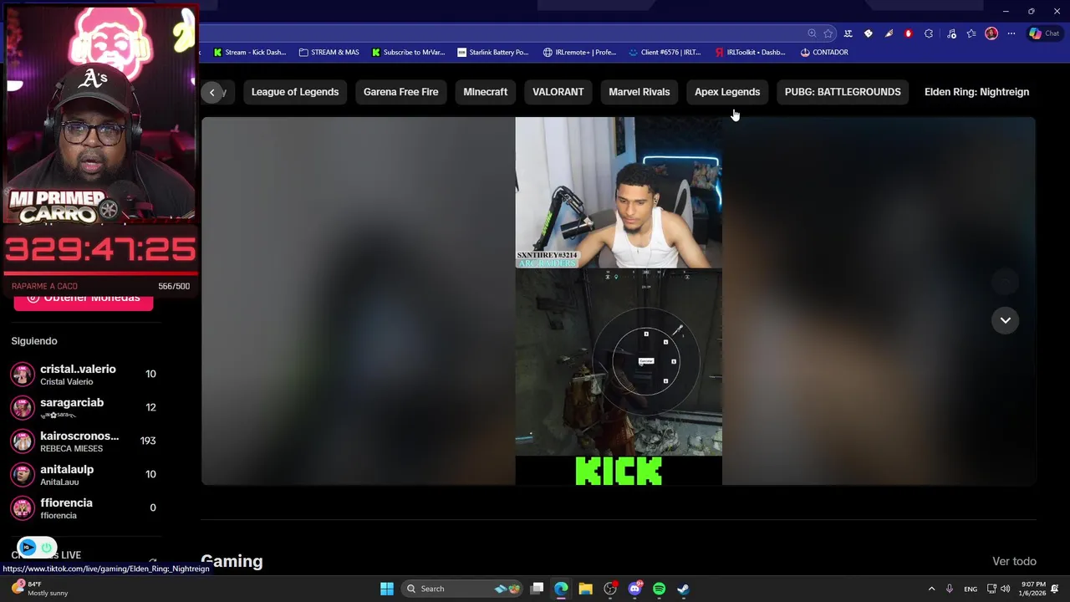Open kairoscronos live channel
The height and width of the screenshot is (602, 1070).
click(x=84, y=441)
